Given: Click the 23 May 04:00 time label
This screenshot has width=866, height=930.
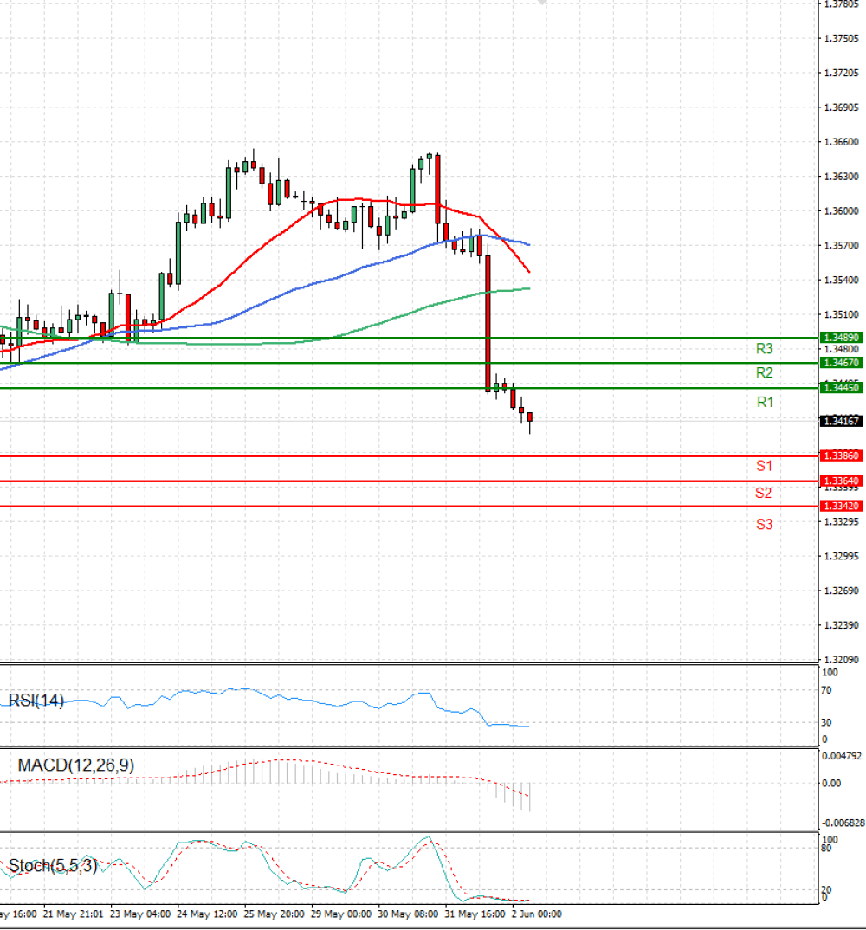Looking at the screenshot, I should pyautogui.click(x=140, y=914).
